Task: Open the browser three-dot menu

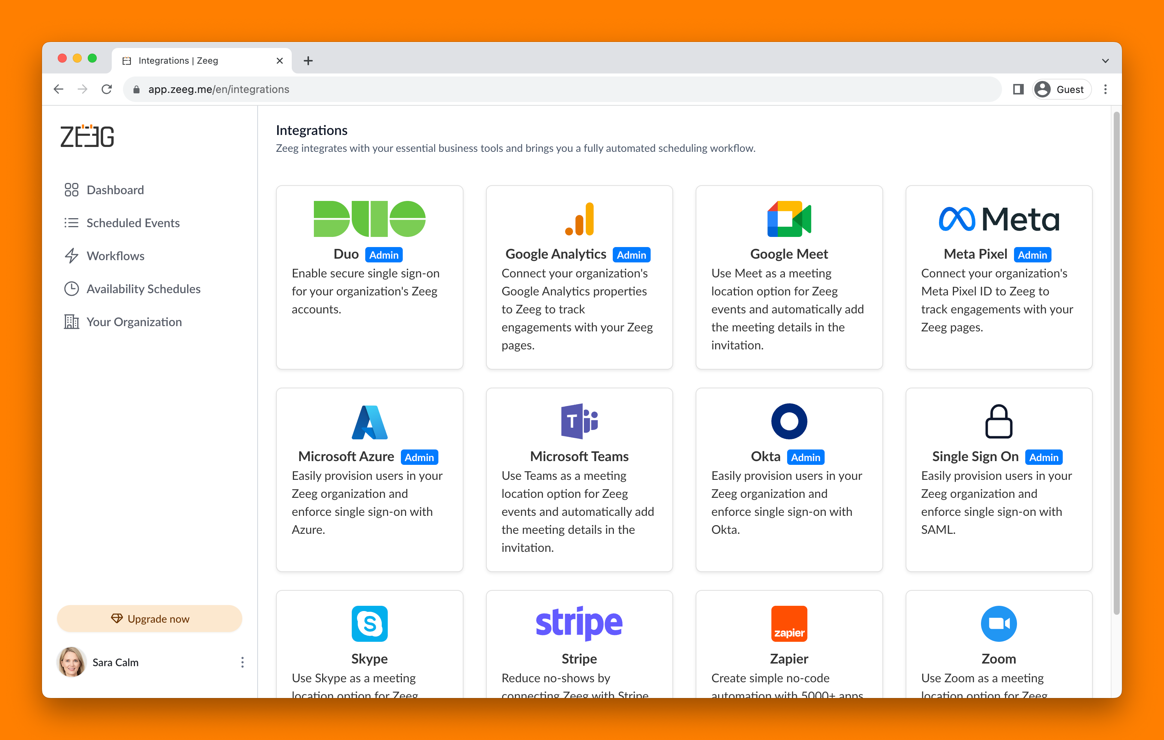Action: point(1105,89)
